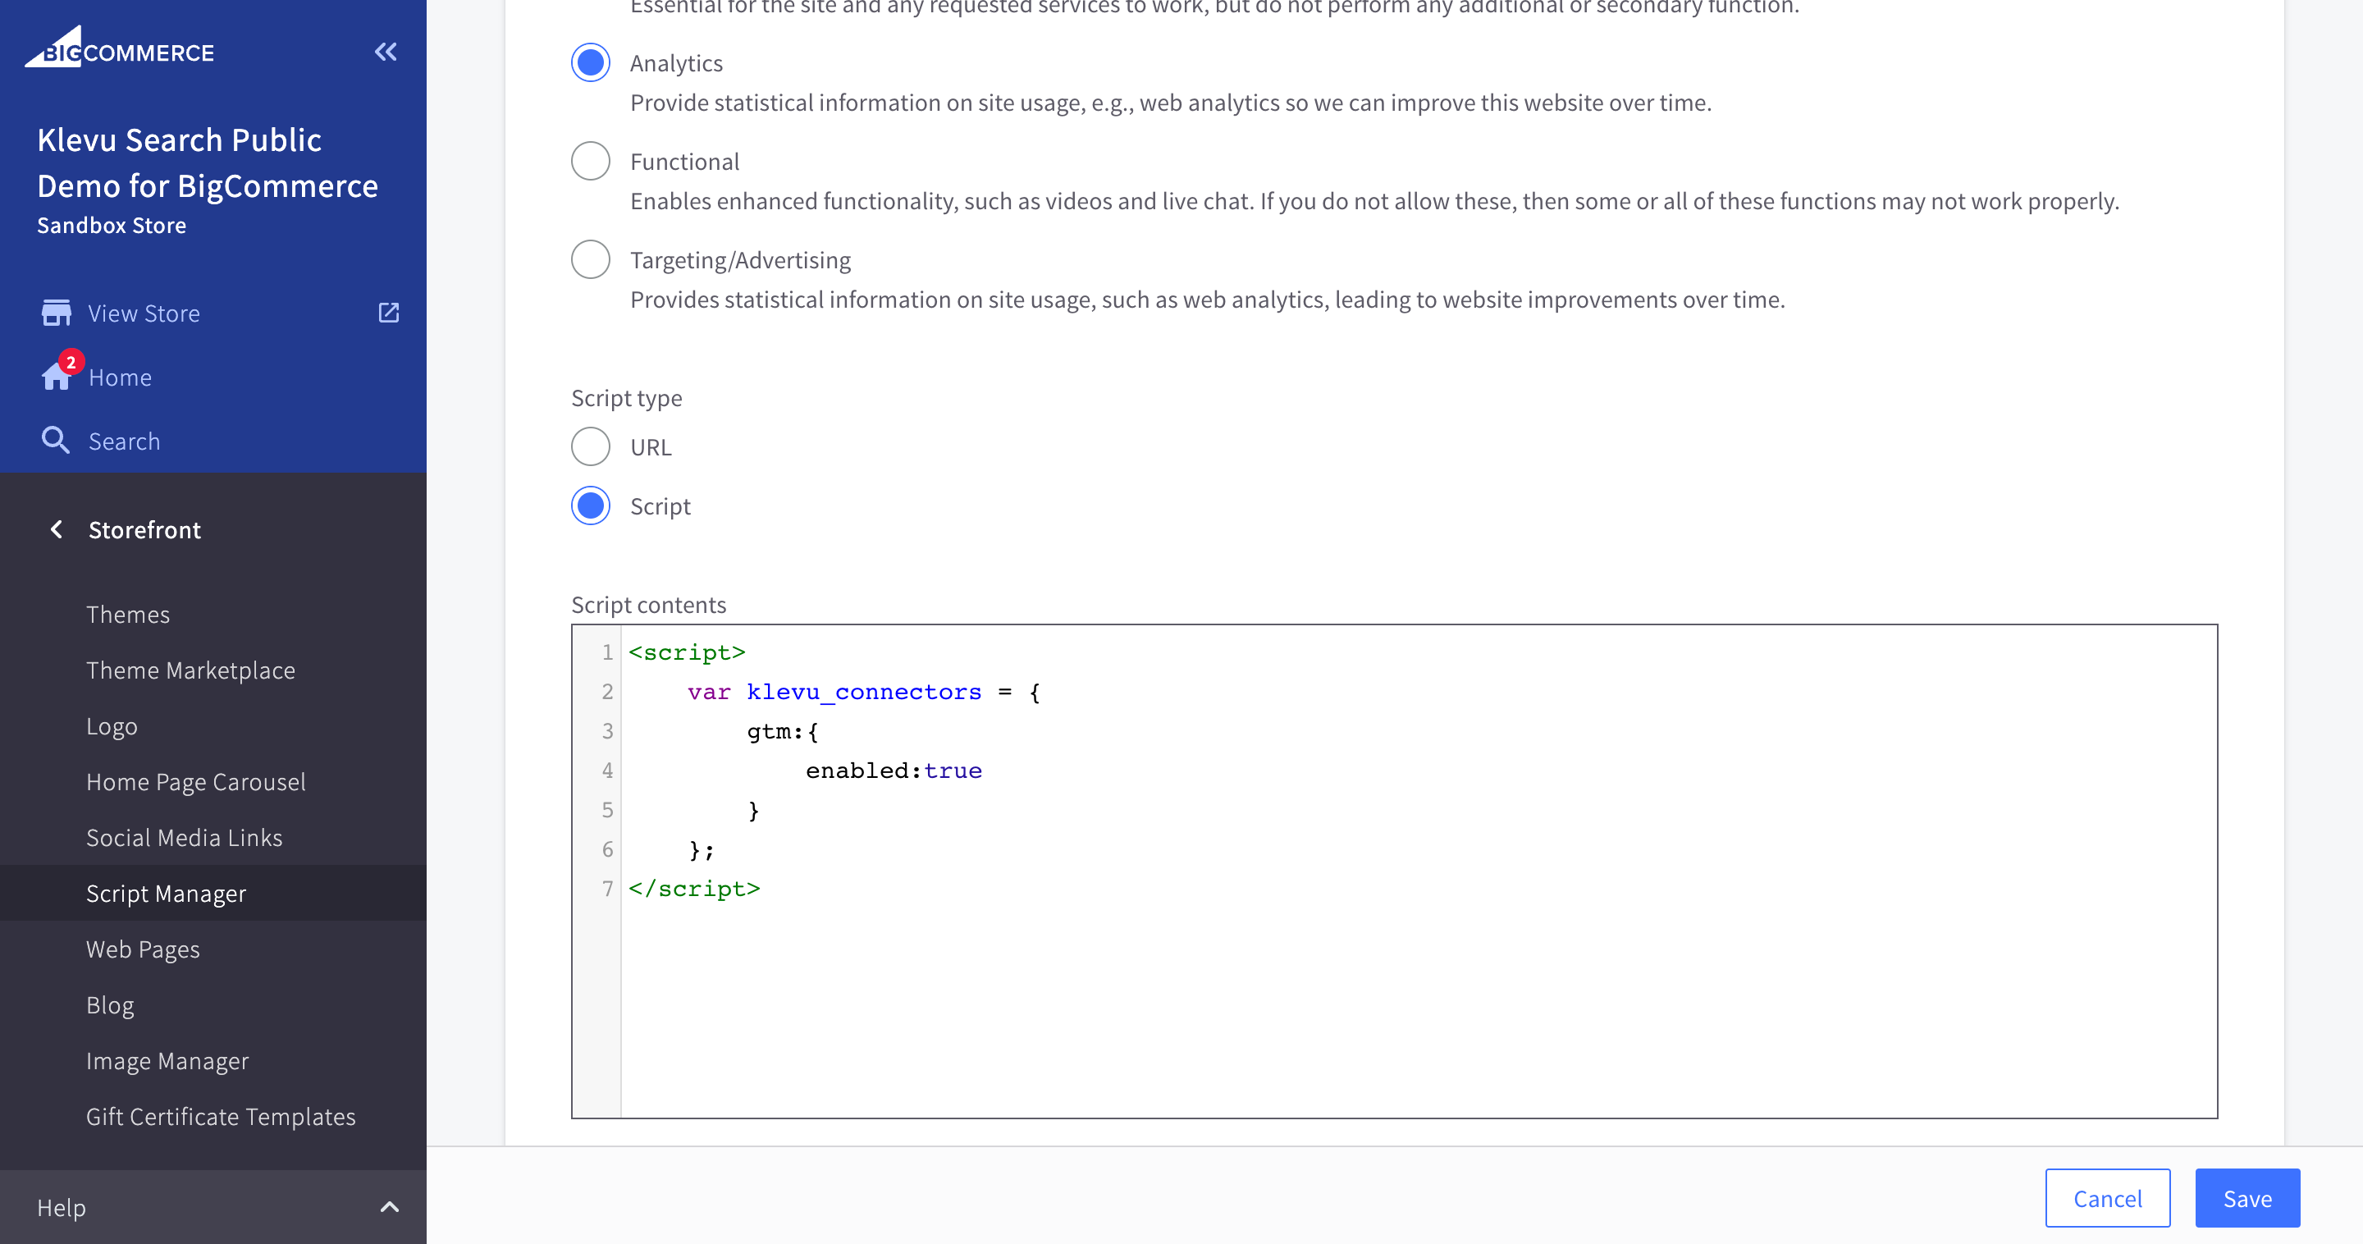The height and width of the screenshot is (1244, 2363).
Task: Click the View Store link
Action: pos(144,313)
